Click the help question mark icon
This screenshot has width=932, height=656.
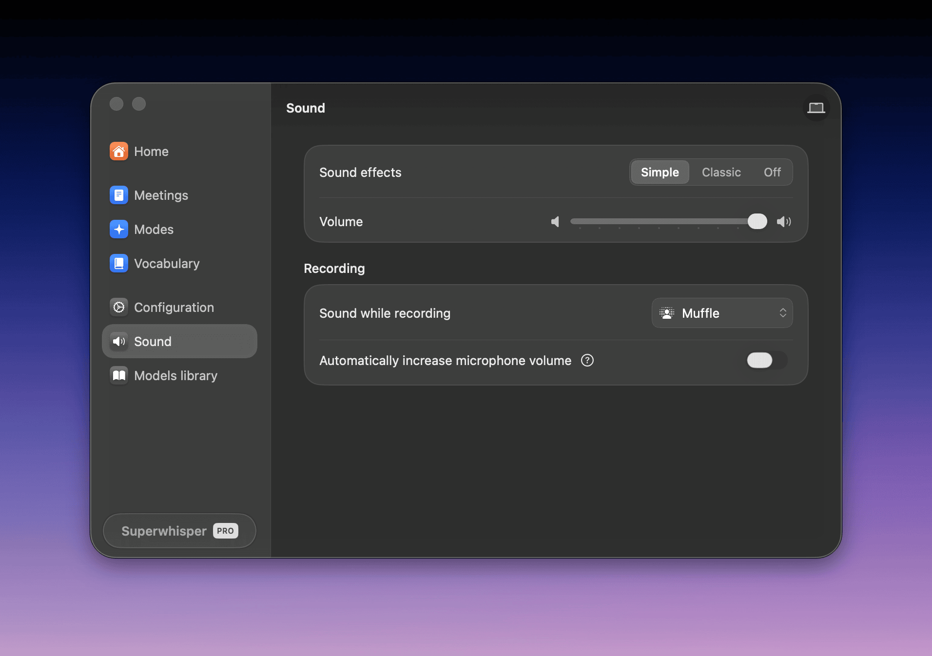pos(587,361)
